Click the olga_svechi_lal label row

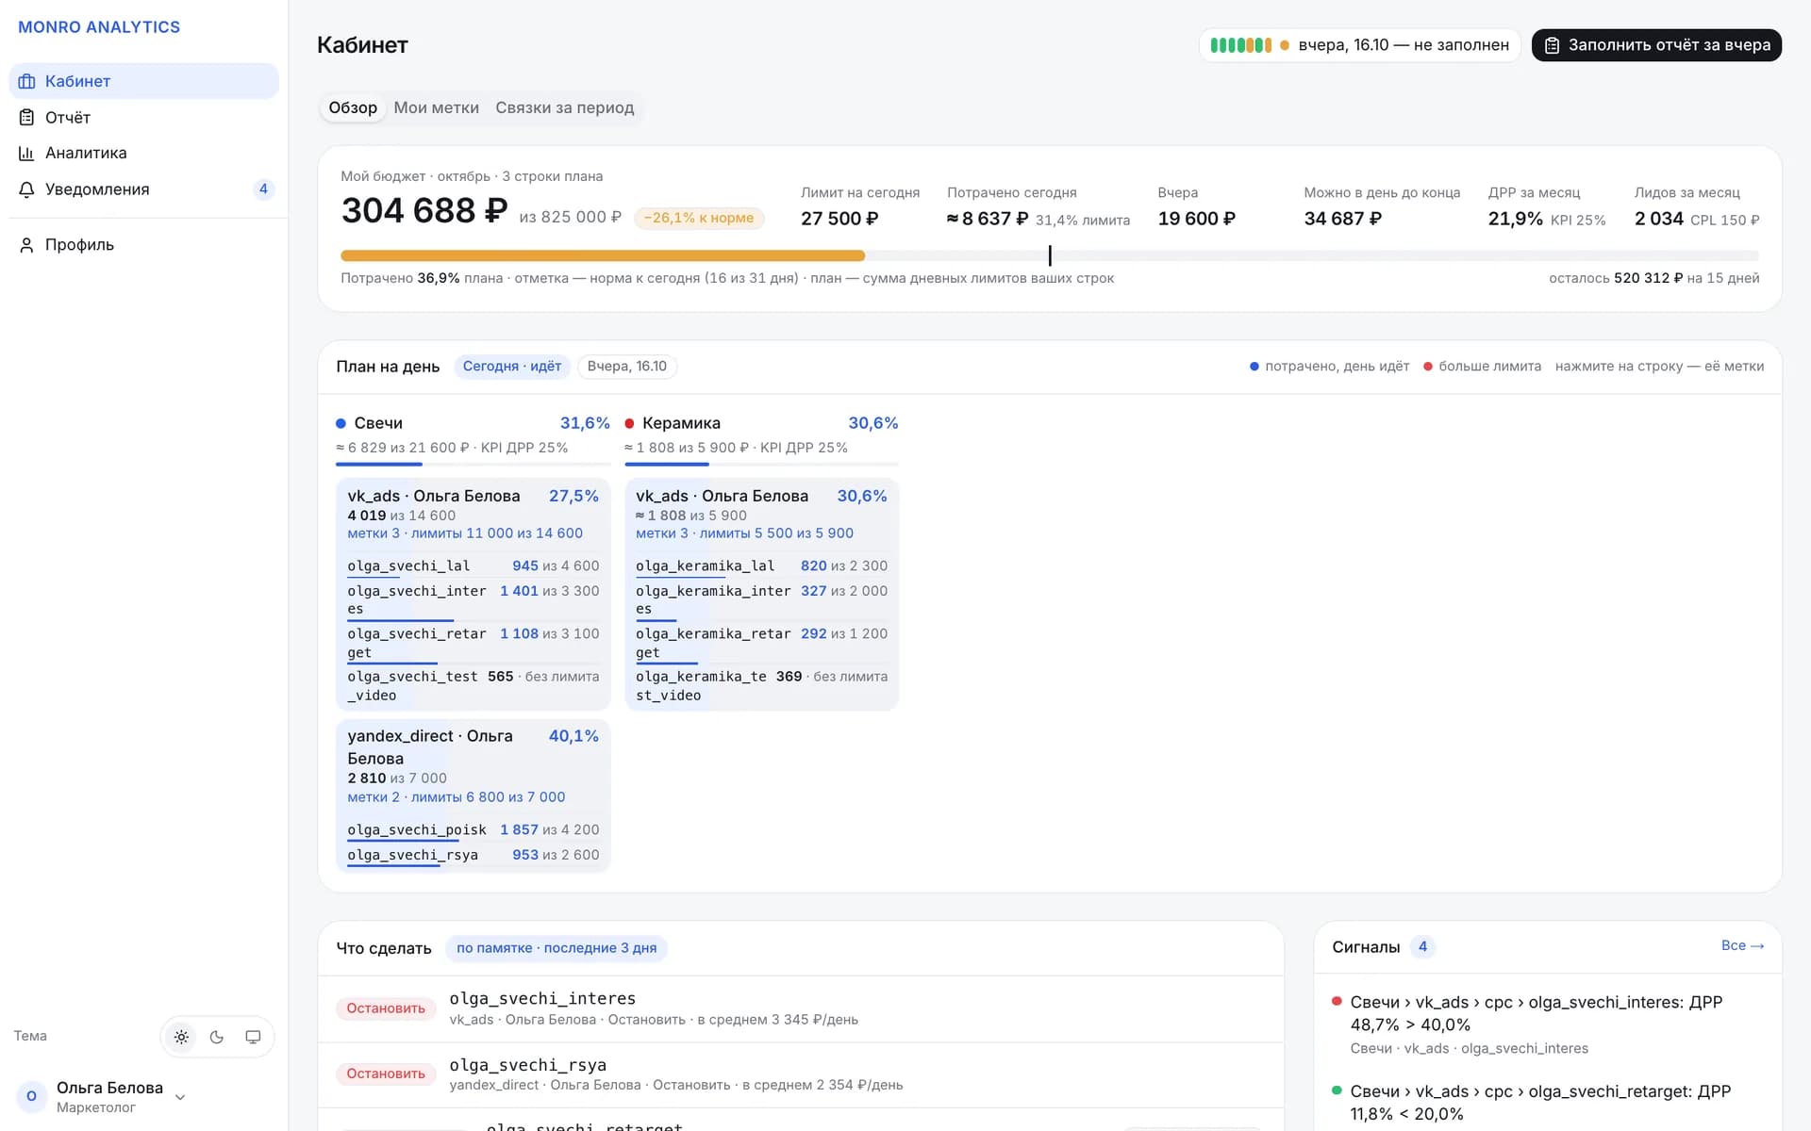[x=474, y=566]
